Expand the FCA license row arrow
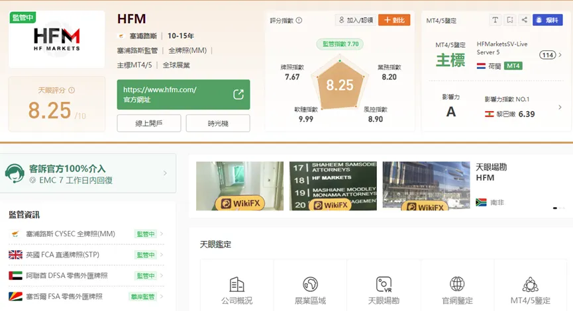This screenshot has height=311, width=573. point(162,254)
